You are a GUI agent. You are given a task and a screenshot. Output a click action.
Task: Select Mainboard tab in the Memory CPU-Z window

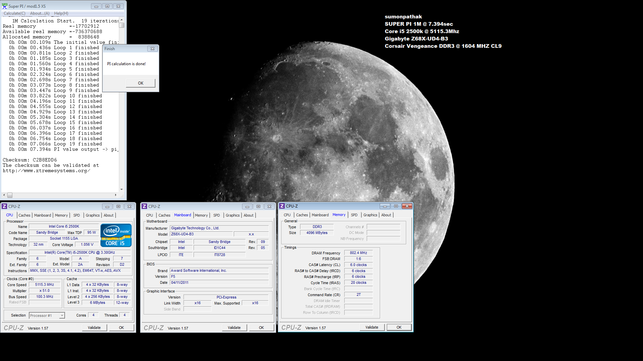coord(320,215)
